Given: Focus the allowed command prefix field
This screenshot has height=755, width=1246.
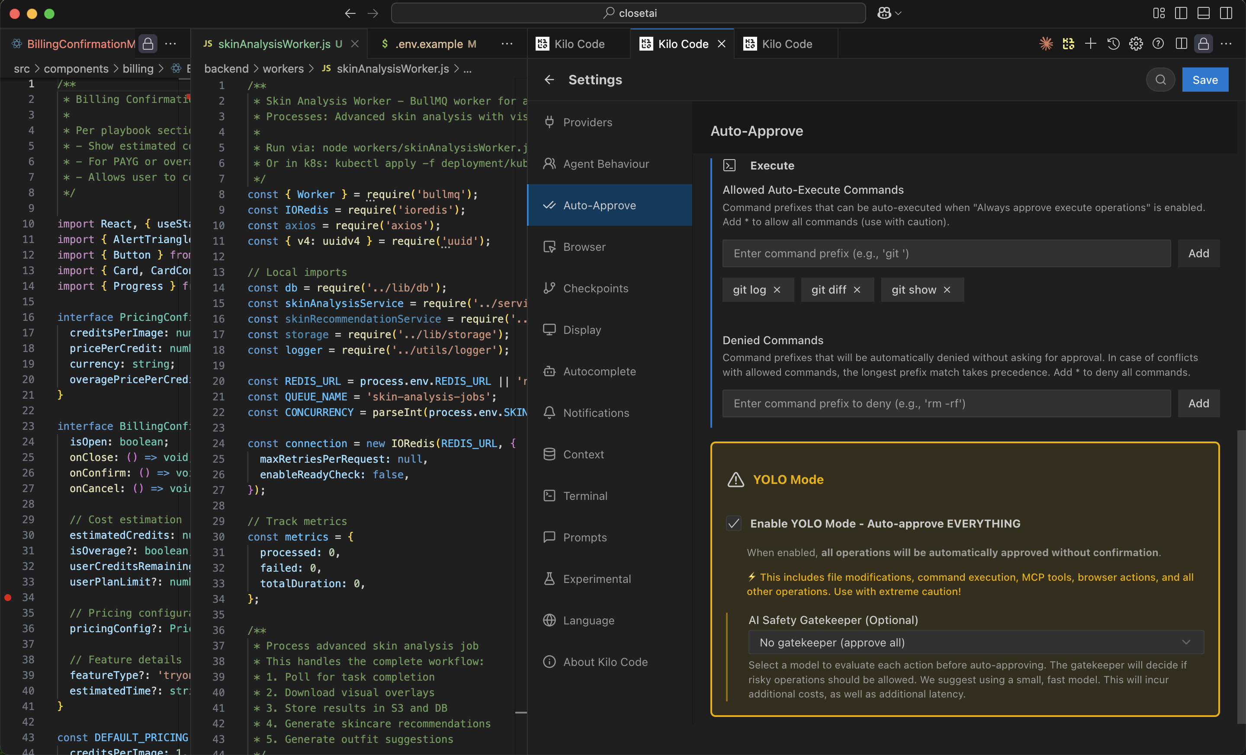Looking at the screenshot, I should [x=946, y=254].
